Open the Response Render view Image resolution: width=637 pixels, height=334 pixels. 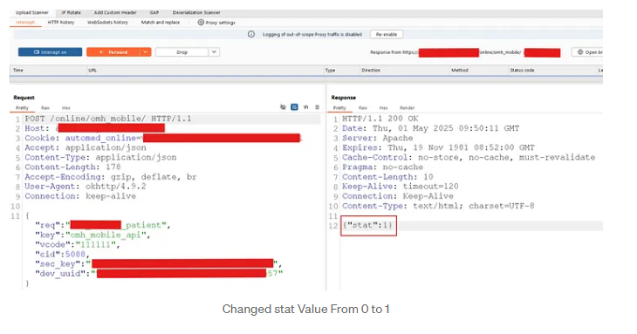coord(407,108)
